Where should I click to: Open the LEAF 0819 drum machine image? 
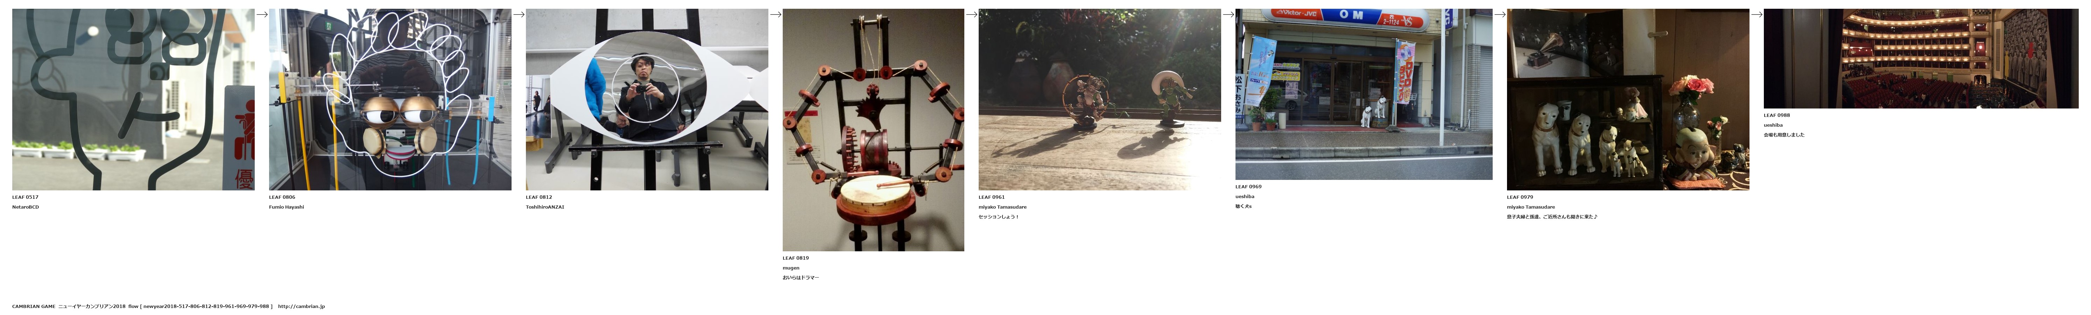coord(873,130)
